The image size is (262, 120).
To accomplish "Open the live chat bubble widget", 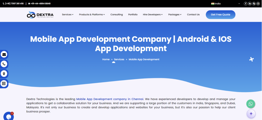I will point(8,116).
